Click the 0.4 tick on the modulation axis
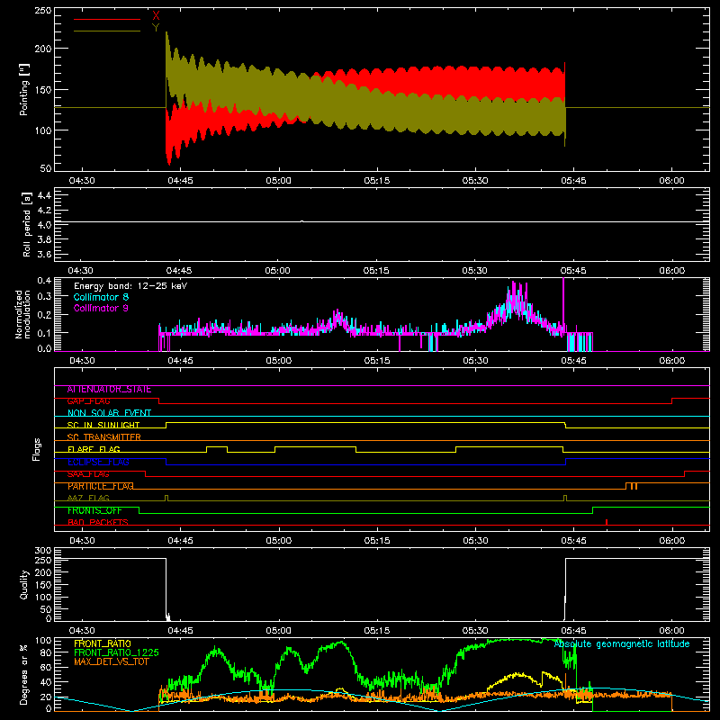The width and height of the screenshot is (720, 720). (x=44, y=281)
